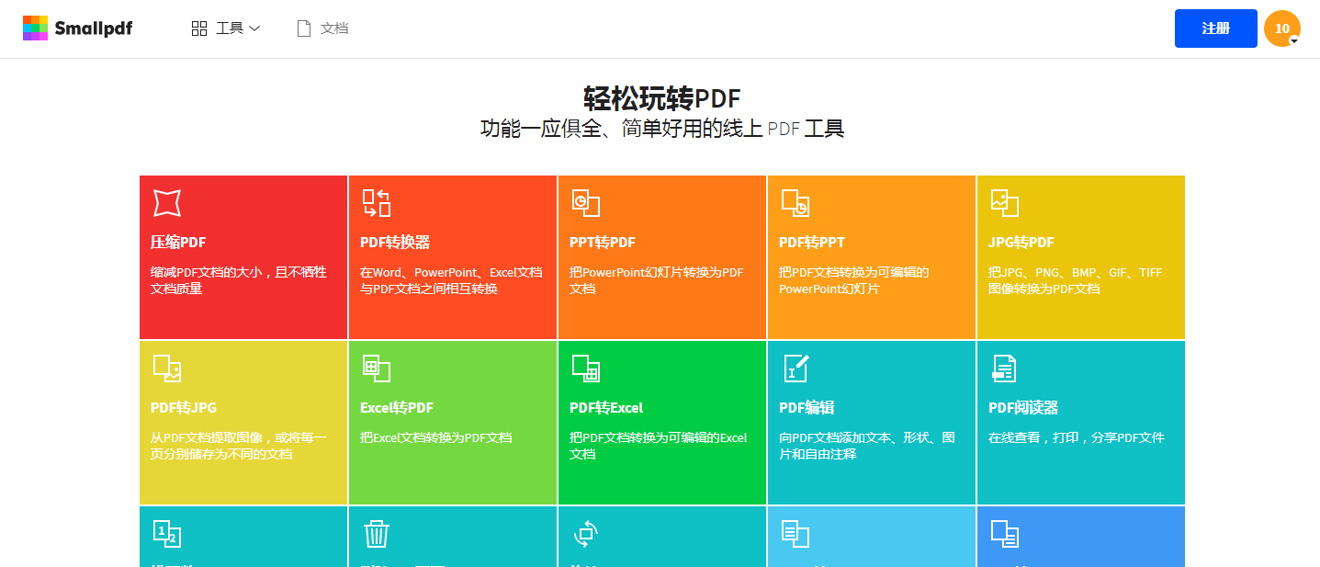Click the PDF转Excel description text
This screenshot has width=1320, height=567.
(x=658, y=446)
